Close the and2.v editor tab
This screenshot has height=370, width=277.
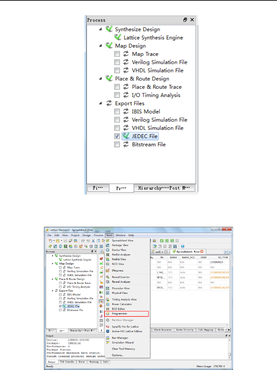coord(166,252)
